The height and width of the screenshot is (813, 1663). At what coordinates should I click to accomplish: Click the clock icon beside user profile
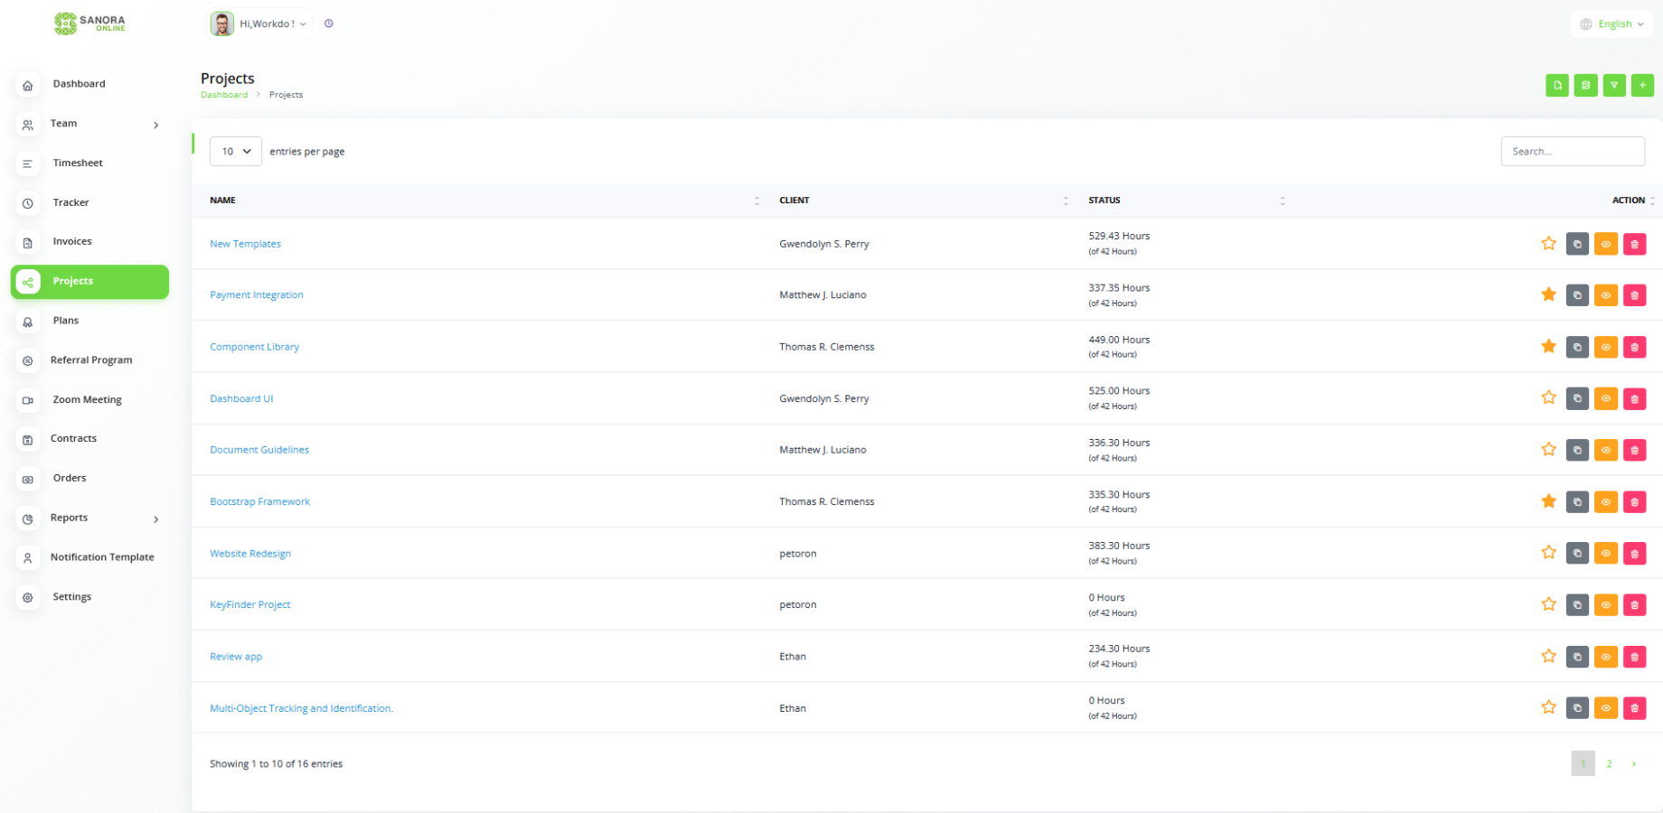329,23
